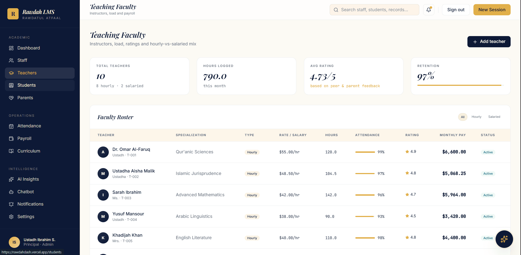
Task: Go to the Staff page
Action: point(40,60)
